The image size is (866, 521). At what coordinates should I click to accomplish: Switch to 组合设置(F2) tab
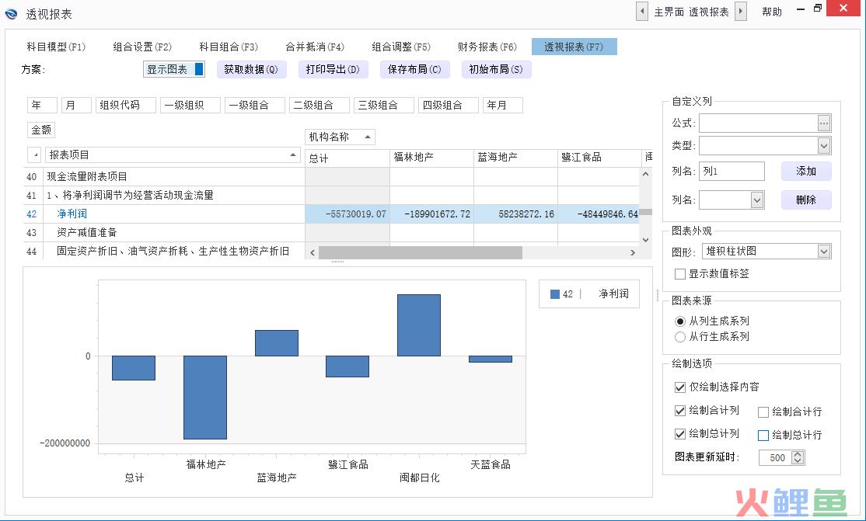142,47
